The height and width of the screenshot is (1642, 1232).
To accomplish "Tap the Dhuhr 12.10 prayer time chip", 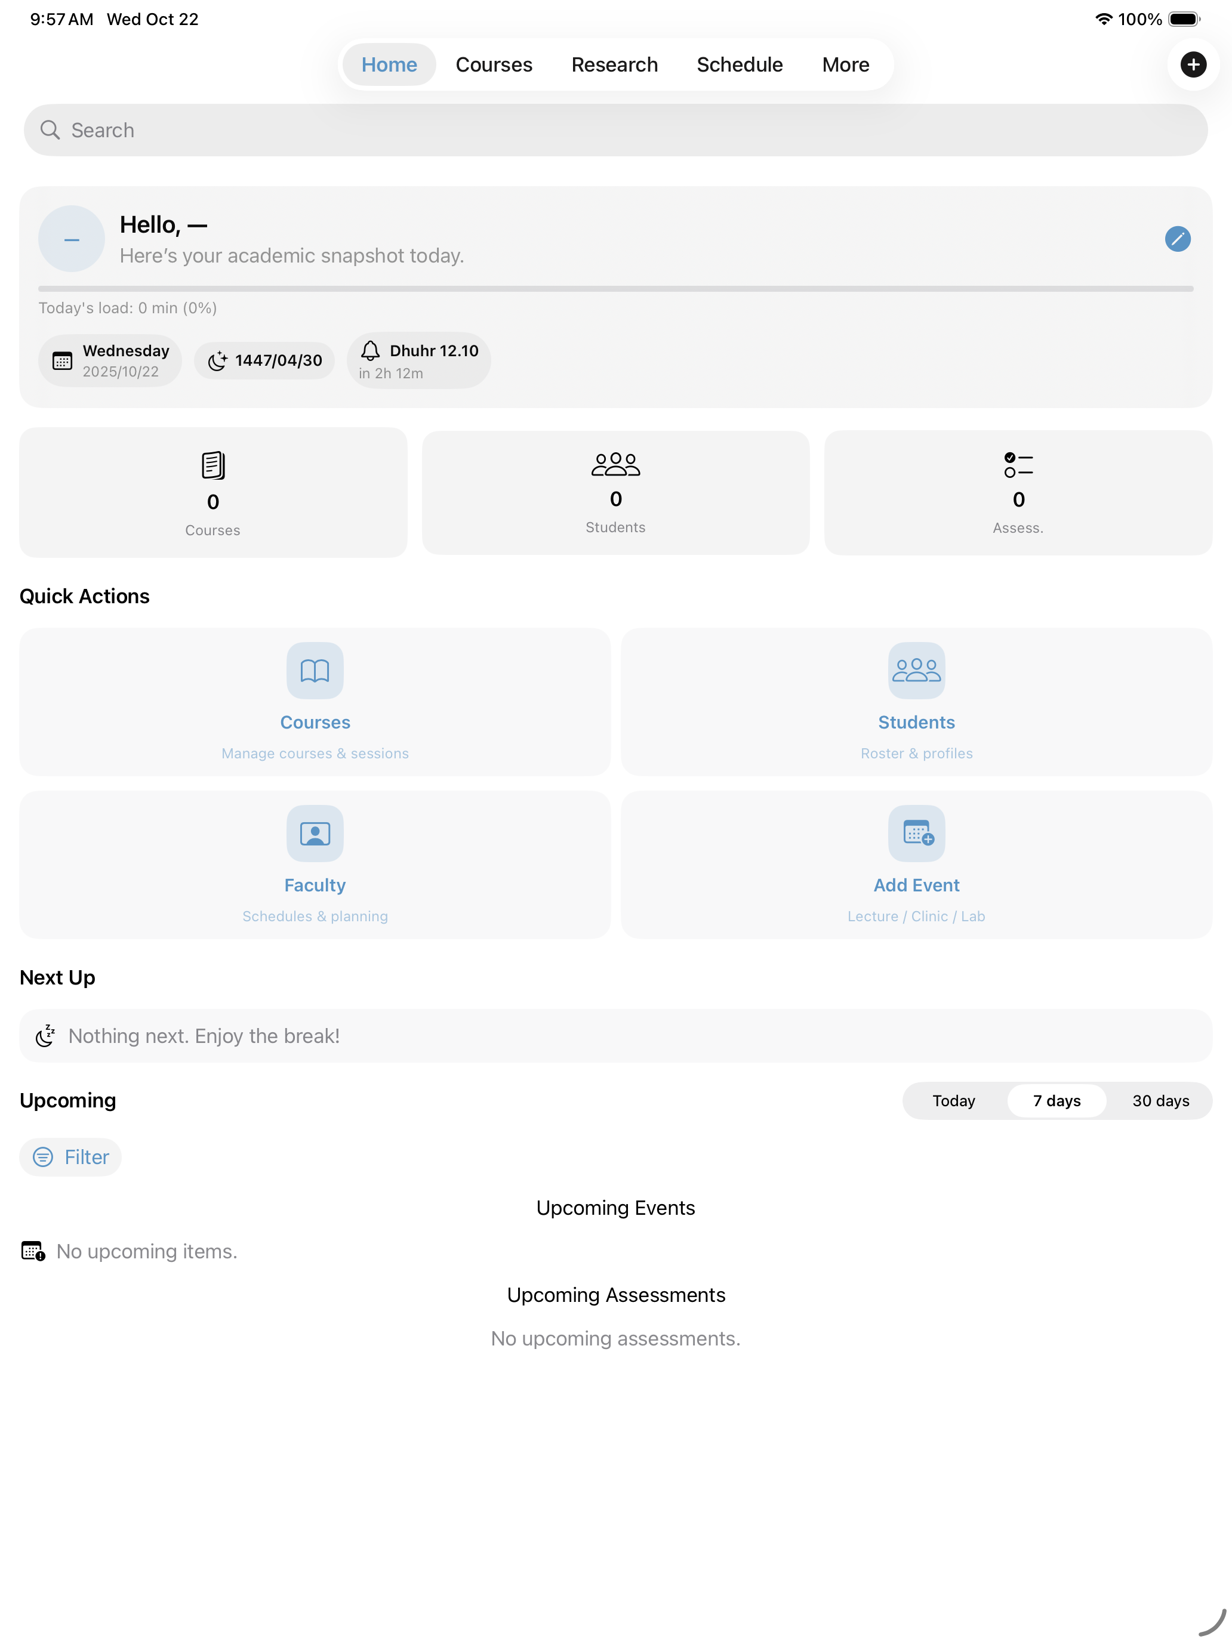I will pyautogui.click(x=418, y=361).
